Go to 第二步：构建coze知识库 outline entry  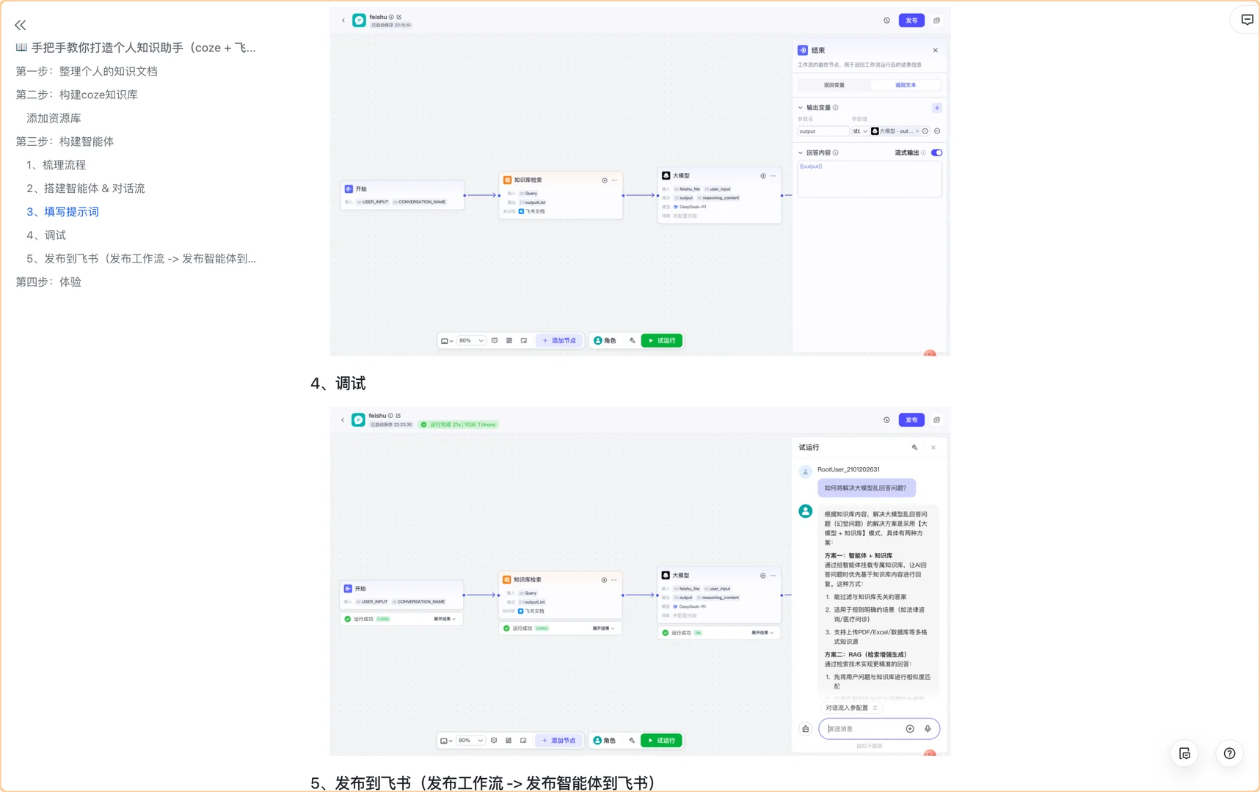(77, 95)
